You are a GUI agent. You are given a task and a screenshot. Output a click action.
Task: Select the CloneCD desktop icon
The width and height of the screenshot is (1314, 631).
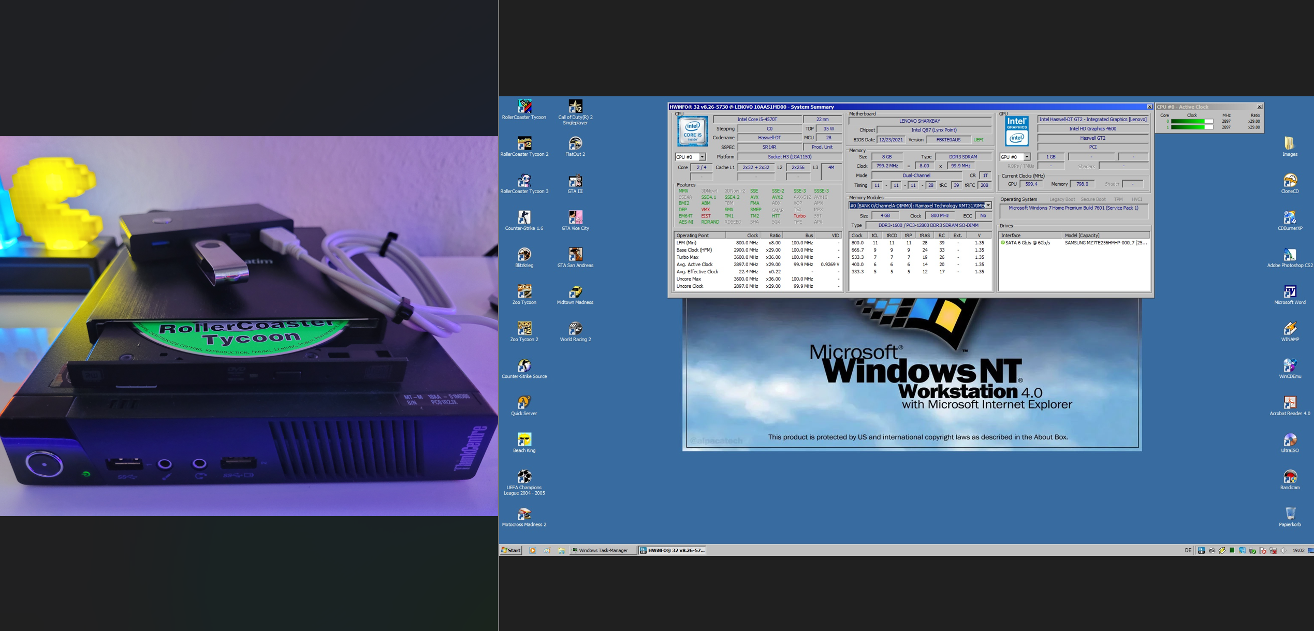point(1290,184)
